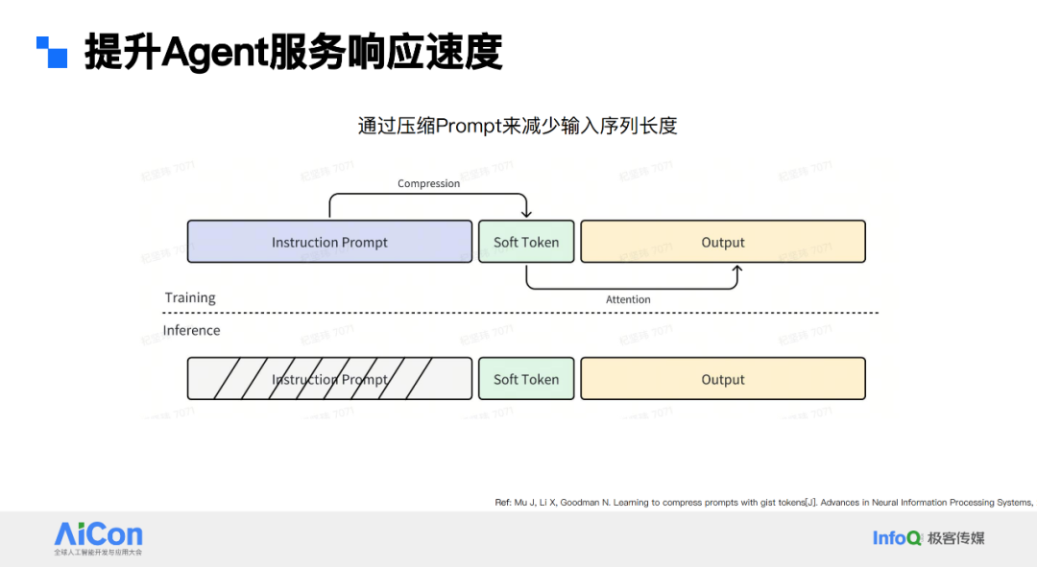Expand the green Soft Token box
Image resolution: width=1037 pixels, height=567 pixels.
[526, 242]
